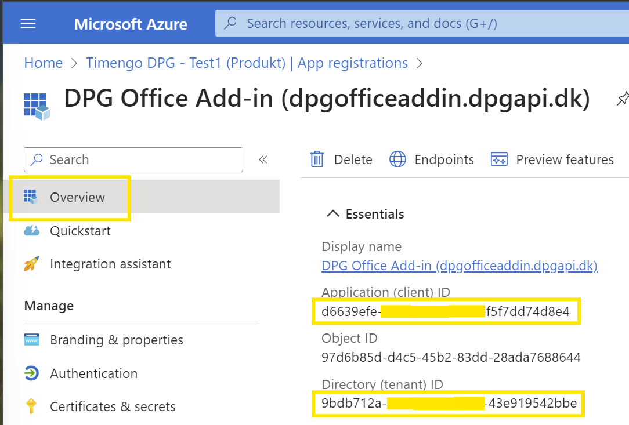Image resolution: width=629 pixels, height=425 pixels.
Task: Click the Endpoints globe icon
Action: (x=397, y=159)
